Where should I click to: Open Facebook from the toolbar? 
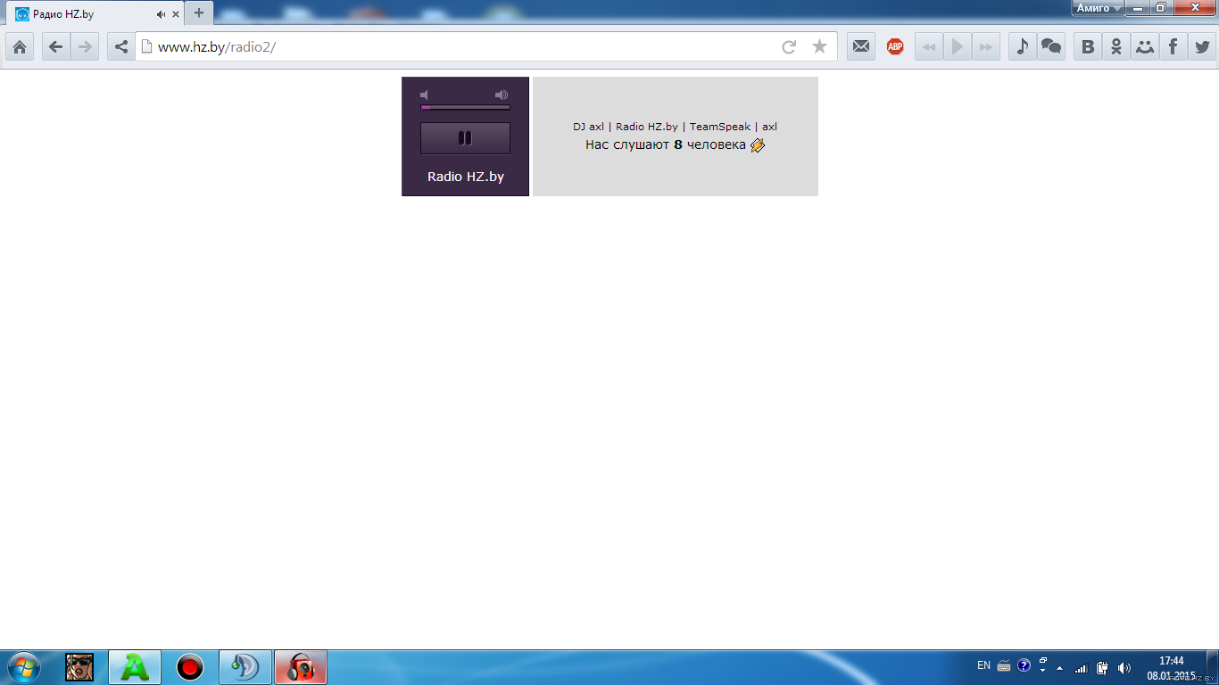coord(1173,46)
